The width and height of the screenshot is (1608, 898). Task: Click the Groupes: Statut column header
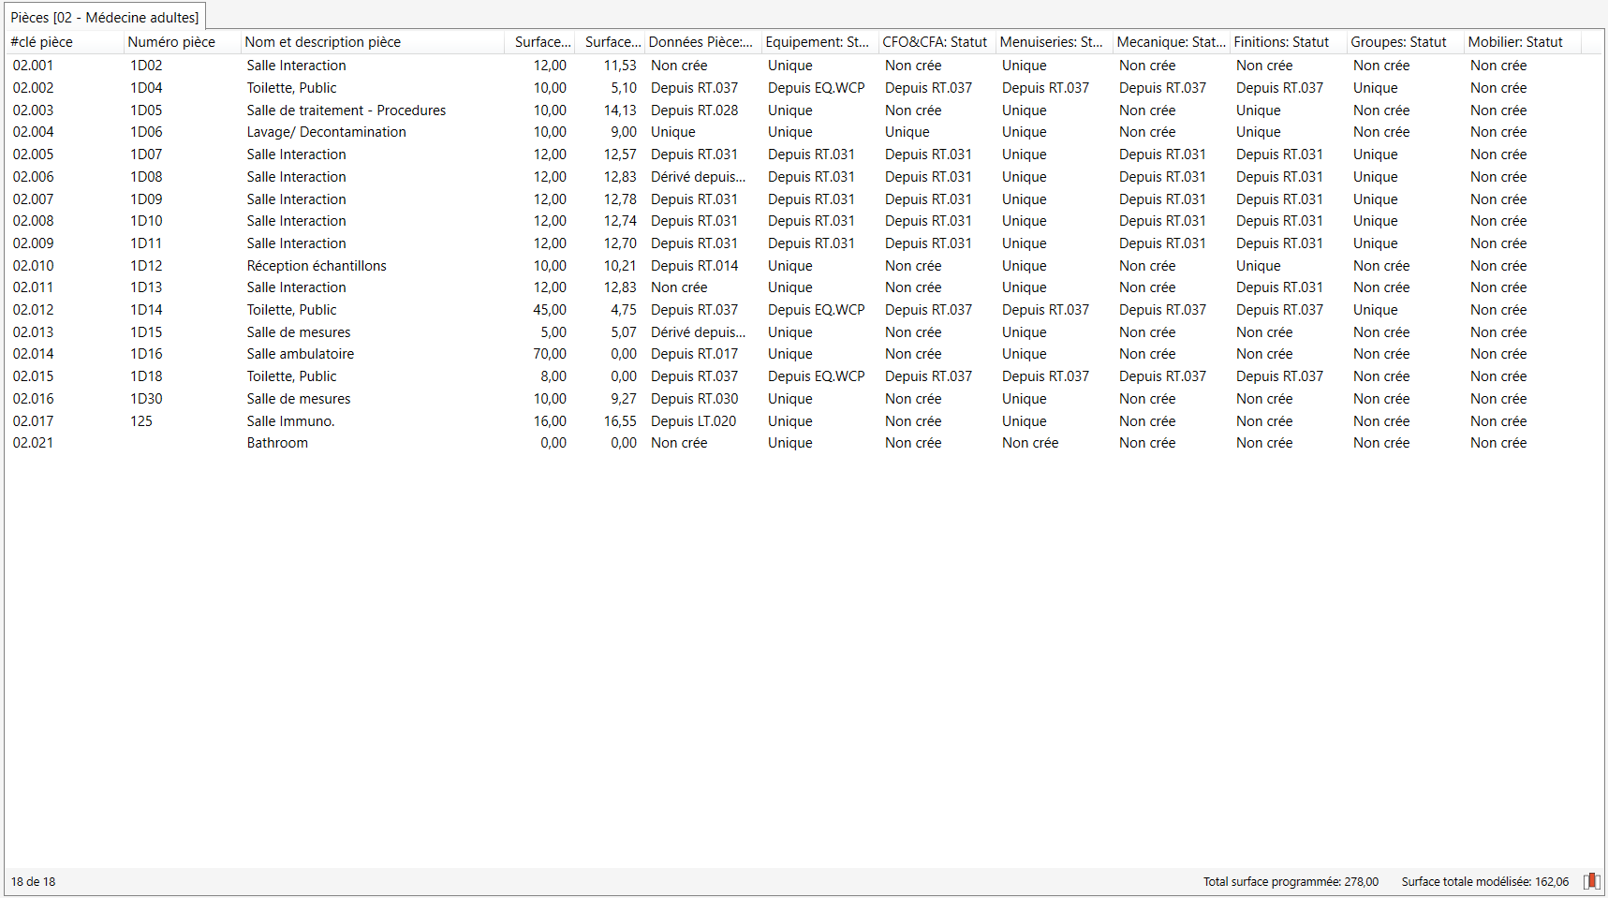1398,42
